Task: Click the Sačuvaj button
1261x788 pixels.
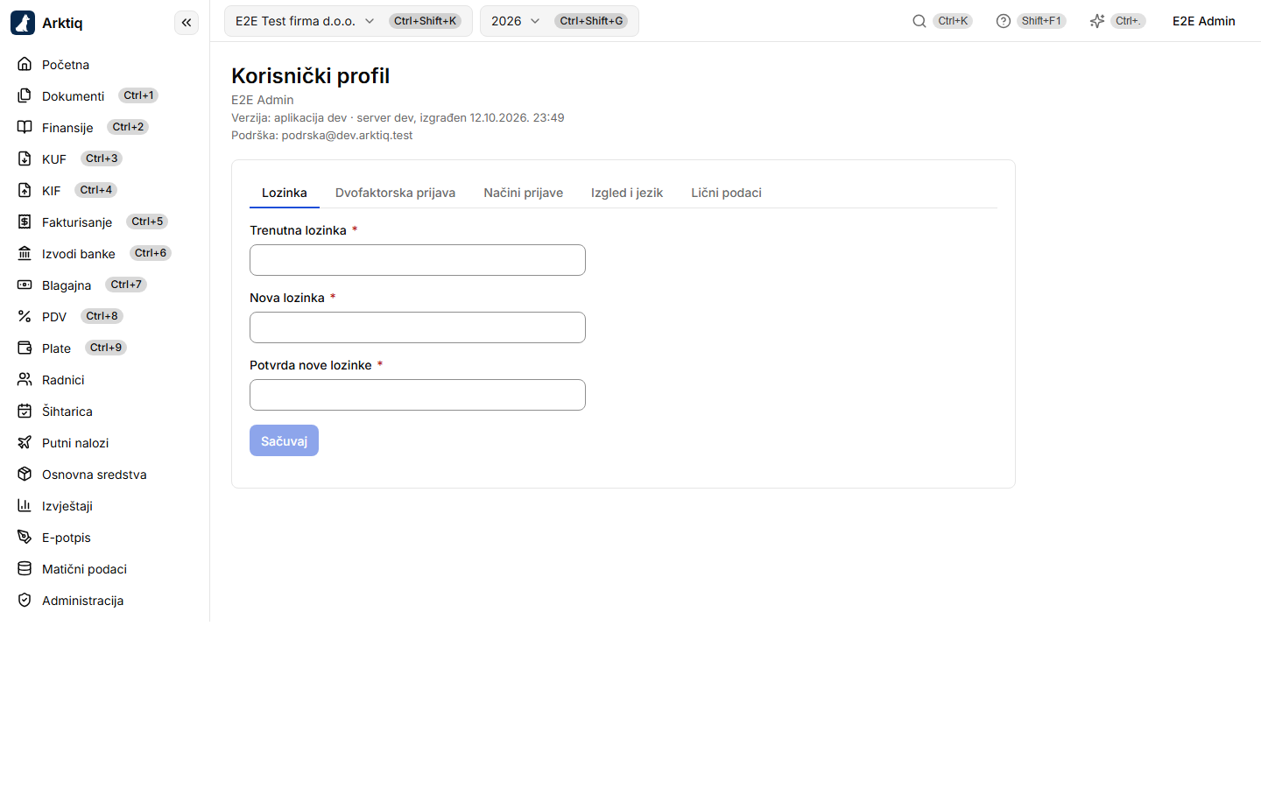Action: tap(284, 440)
